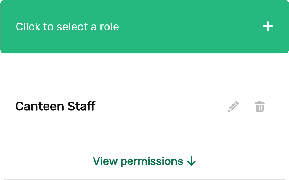Click the plus icon in green bar
This screenshot has height=180, width=289.
click(268, 27)
